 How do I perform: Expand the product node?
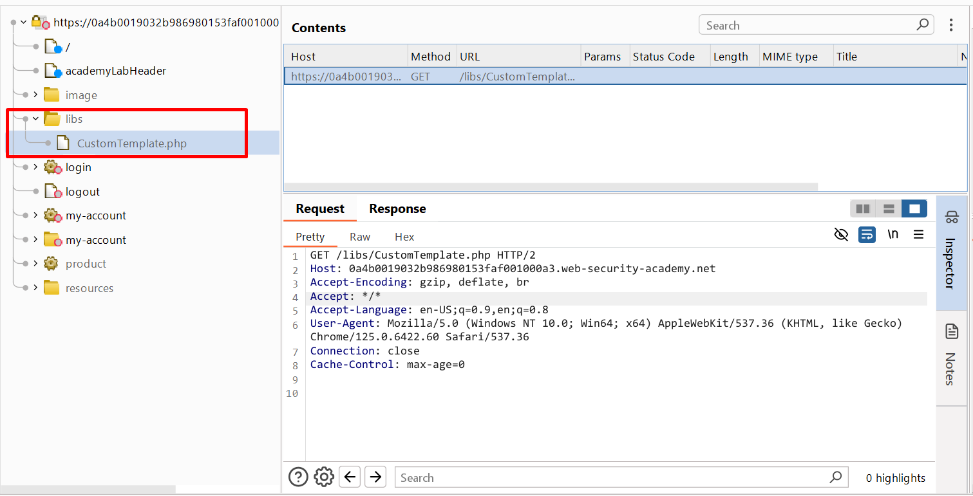(35, 264)
